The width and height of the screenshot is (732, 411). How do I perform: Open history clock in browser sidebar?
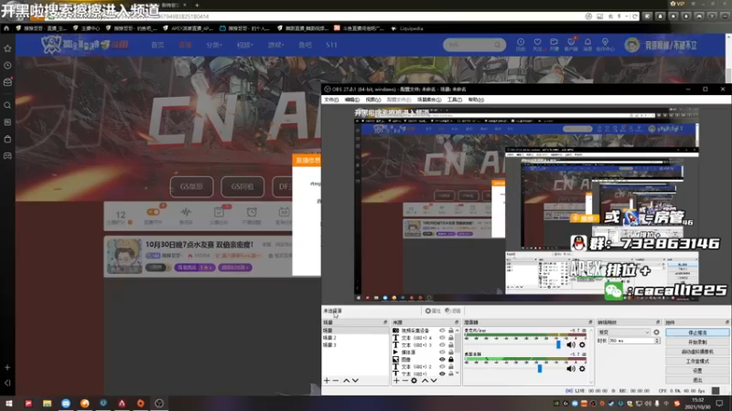(x=7, y=66)
